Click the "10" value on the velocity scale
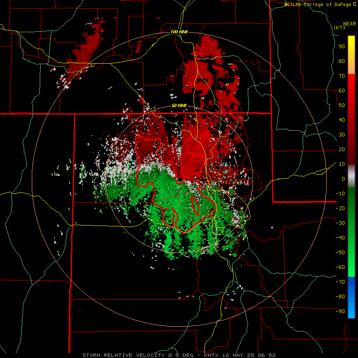 (x=342, y=164)
